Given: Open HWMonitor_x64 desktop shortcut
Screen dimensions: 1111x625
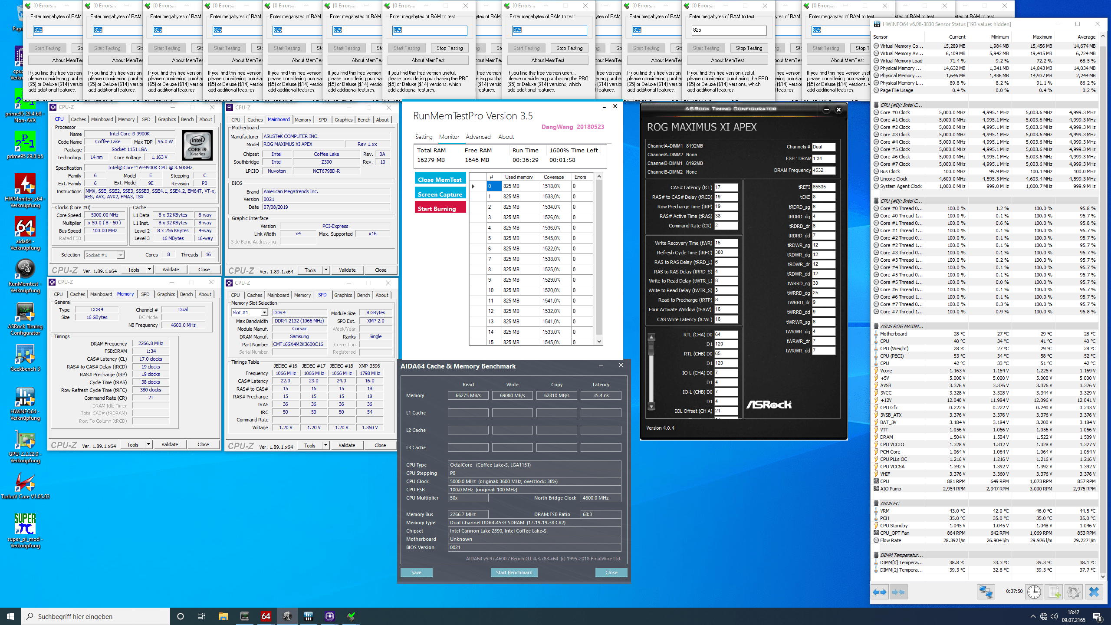Looking at the screenshot, I should [x=25, y=191].
